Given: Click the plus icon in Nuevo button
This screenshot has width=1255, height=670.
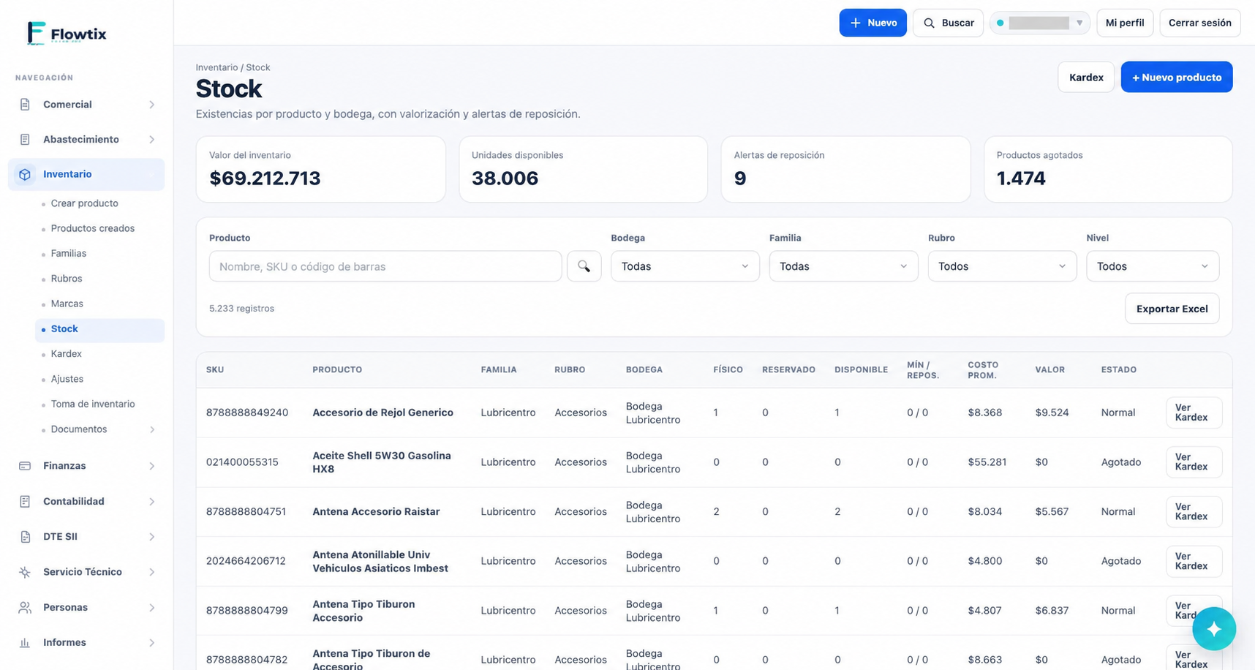Looking at the screenshot, I should pyautogui.click(x=856, y=23).
